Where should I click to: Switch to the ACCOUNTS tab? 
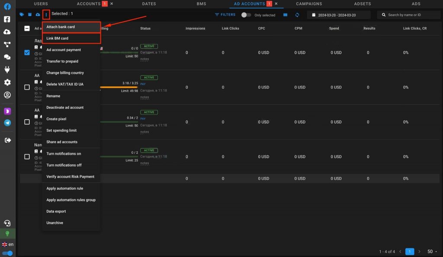89,3
